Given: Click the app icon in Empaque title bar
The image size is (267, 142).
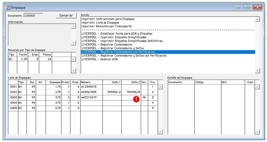Looking at the screenshot, I should coord(8,7).
